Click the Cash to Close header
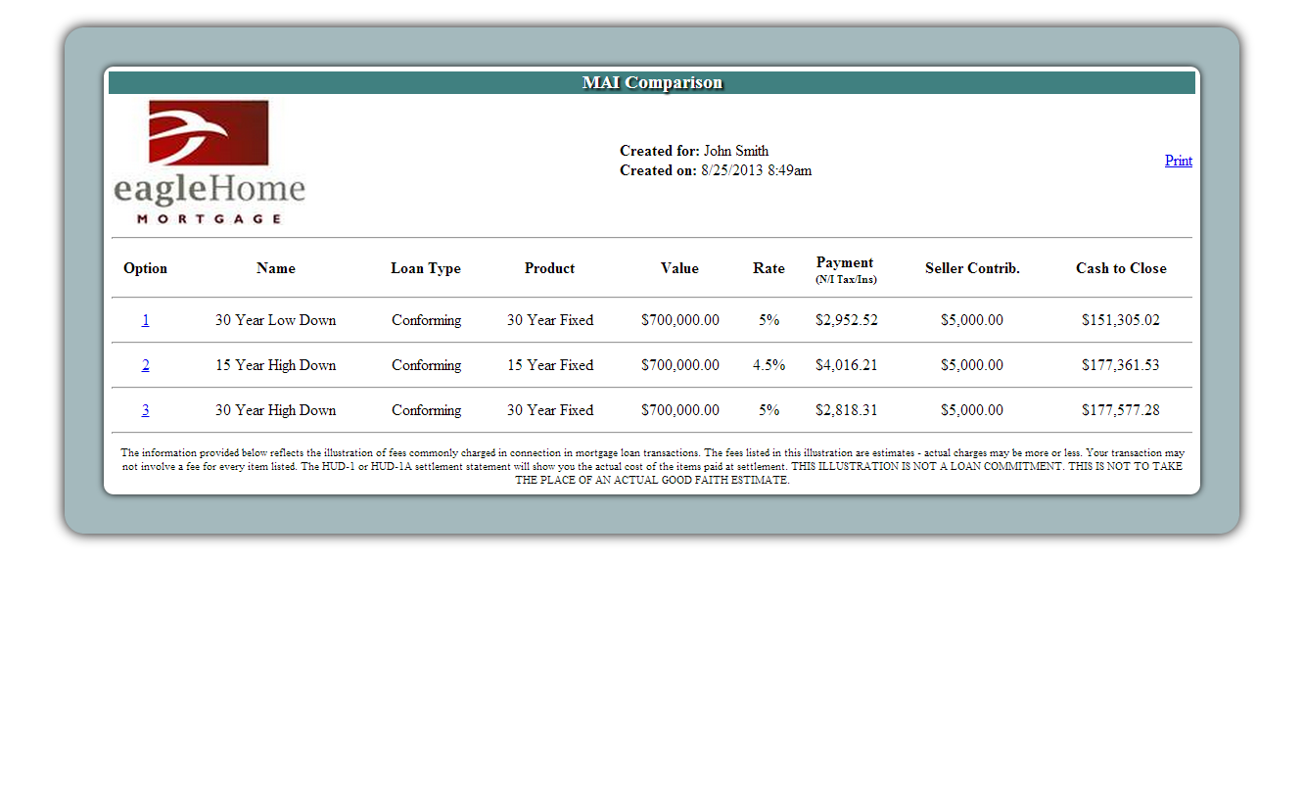This screenshot has height=795, width=1304. point(1121,268)
